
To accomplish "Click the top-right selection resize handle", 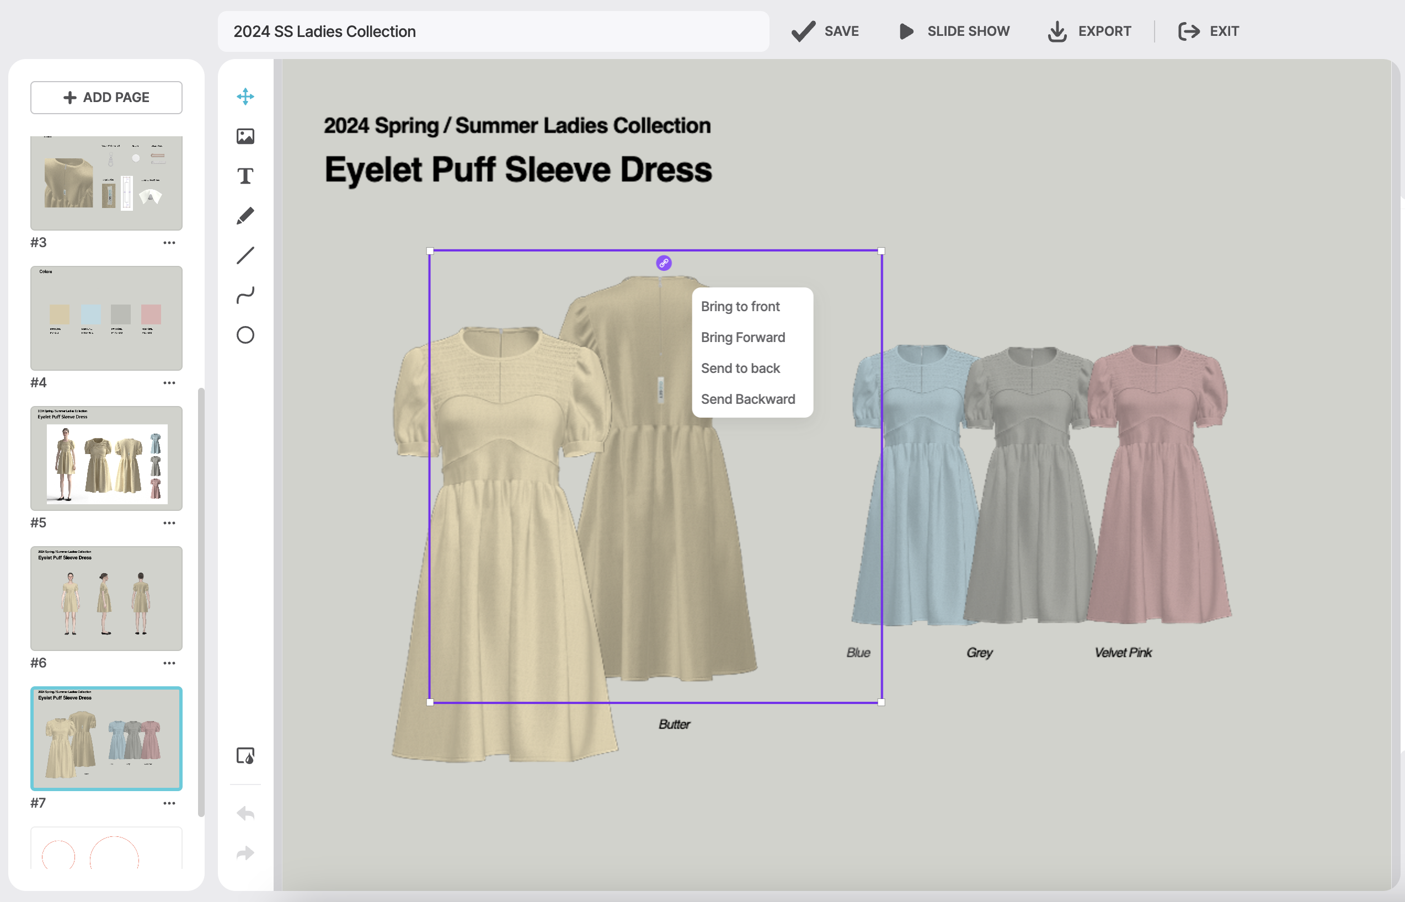I will pos(882,251).
